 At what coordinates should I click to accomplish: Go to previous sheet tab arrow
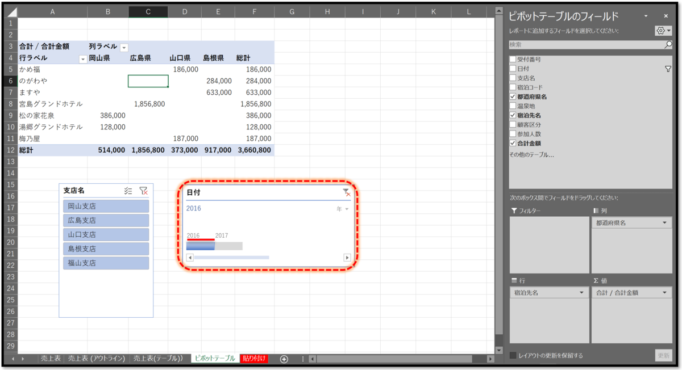(13, 359)
